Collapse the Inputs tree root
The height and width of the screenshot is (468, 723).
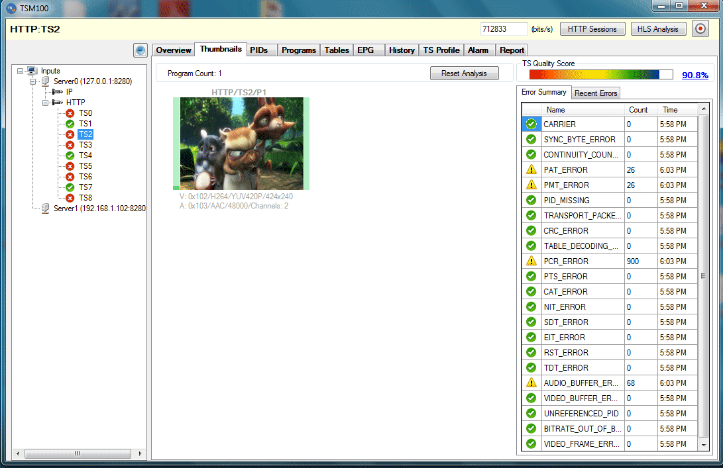20,71
